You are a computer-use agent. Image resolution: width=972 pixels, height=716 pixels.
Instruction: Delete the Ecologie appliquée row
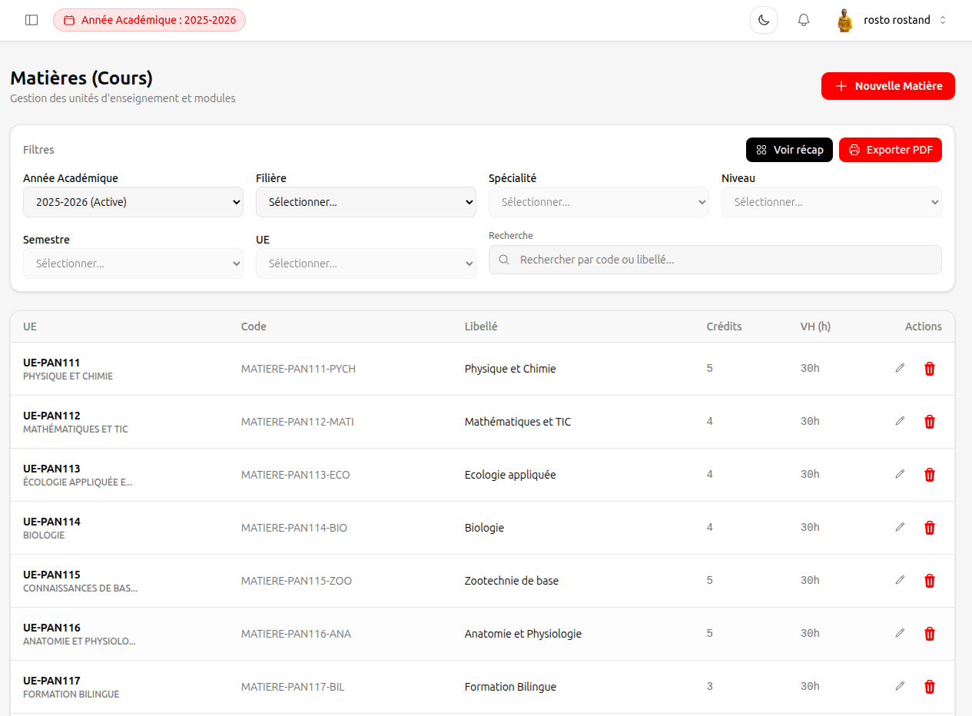(930, 475)
